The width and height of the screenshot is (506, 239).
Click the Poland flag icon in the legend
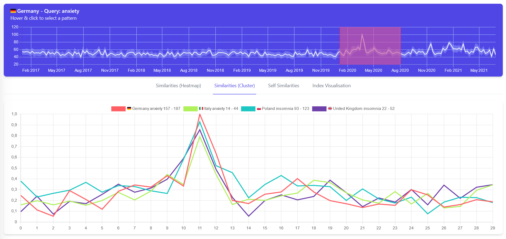(x=259, y=109)
